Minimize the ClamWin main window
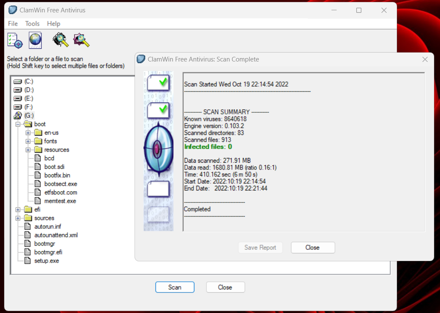440x313 pixels. pyautogui.click(x=334, y=10)
